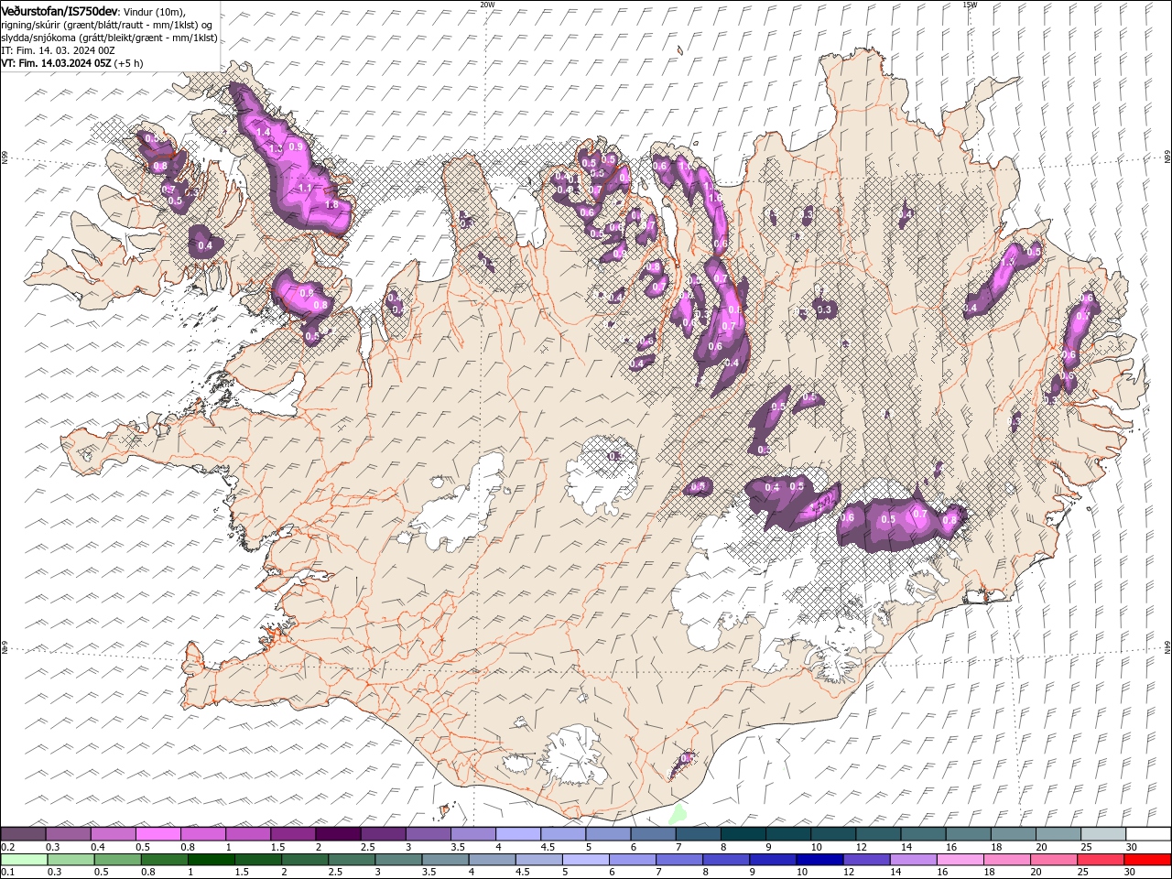
Task: Click the 1.1 snowfall value in the Westfjords band
Action: coord(305,189)
